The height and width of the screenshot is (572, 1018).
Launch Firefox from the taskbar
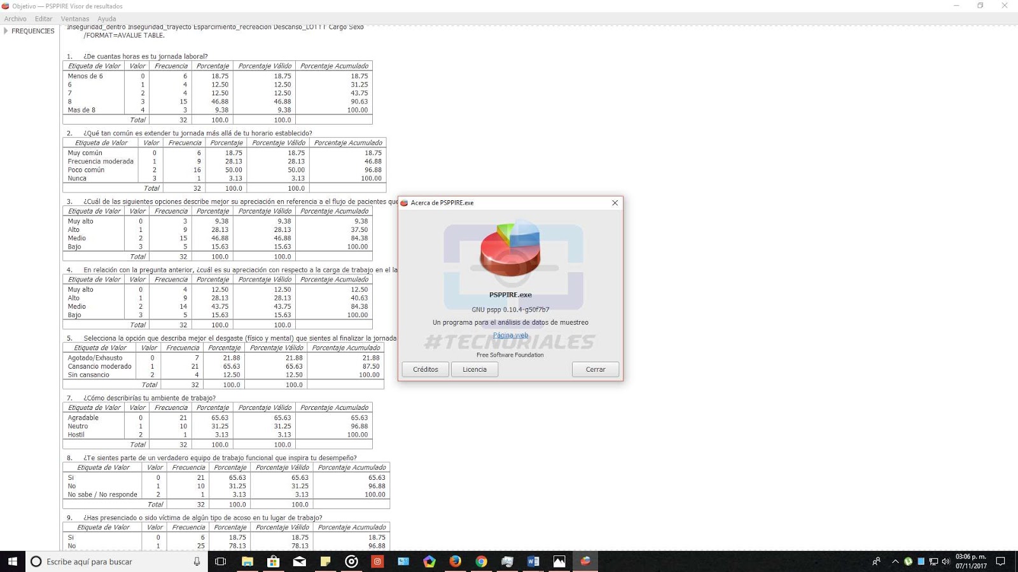[455, 561]
